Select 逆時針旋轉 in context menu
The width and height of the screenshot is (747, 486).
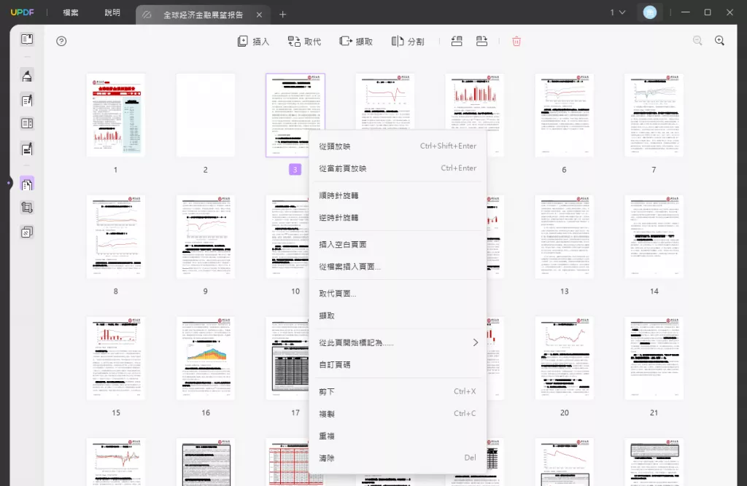tap(398, 218)
